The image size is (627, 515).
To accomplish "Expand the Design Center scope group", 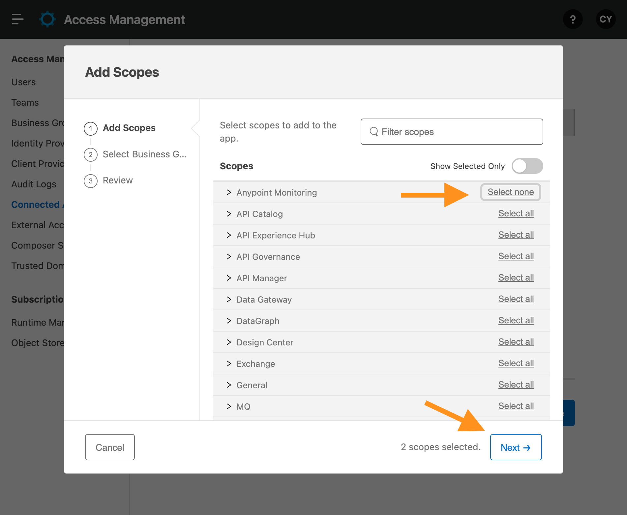I will (229, 342).
